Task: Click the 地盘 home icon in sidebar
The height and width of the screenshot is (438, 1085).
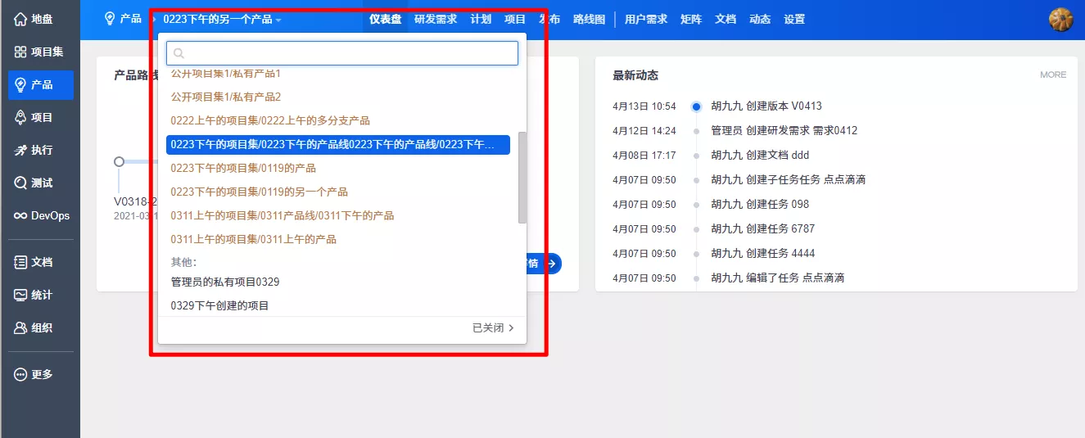Action: pyautogui.click(x=21, y=19)
